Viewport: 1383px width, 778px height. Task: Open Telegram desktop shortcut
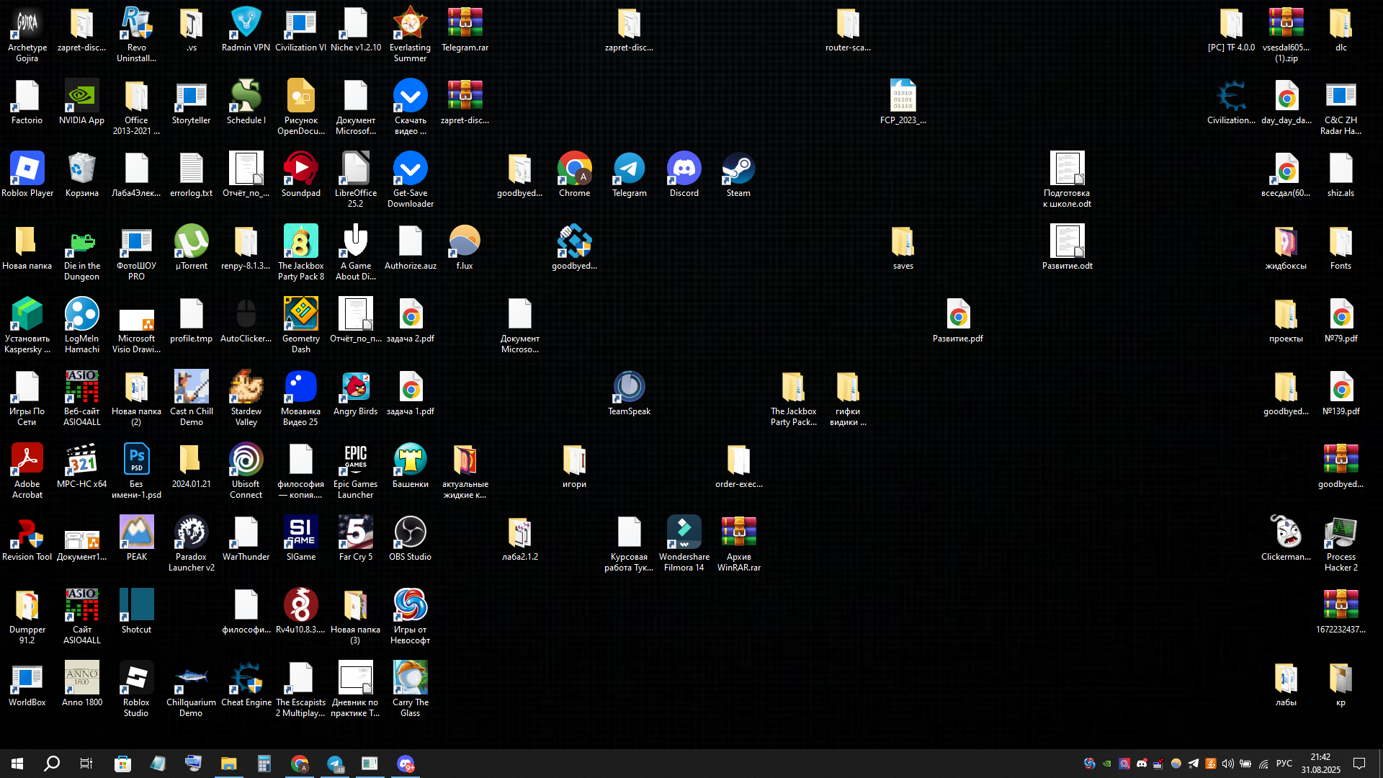(630, 175)
